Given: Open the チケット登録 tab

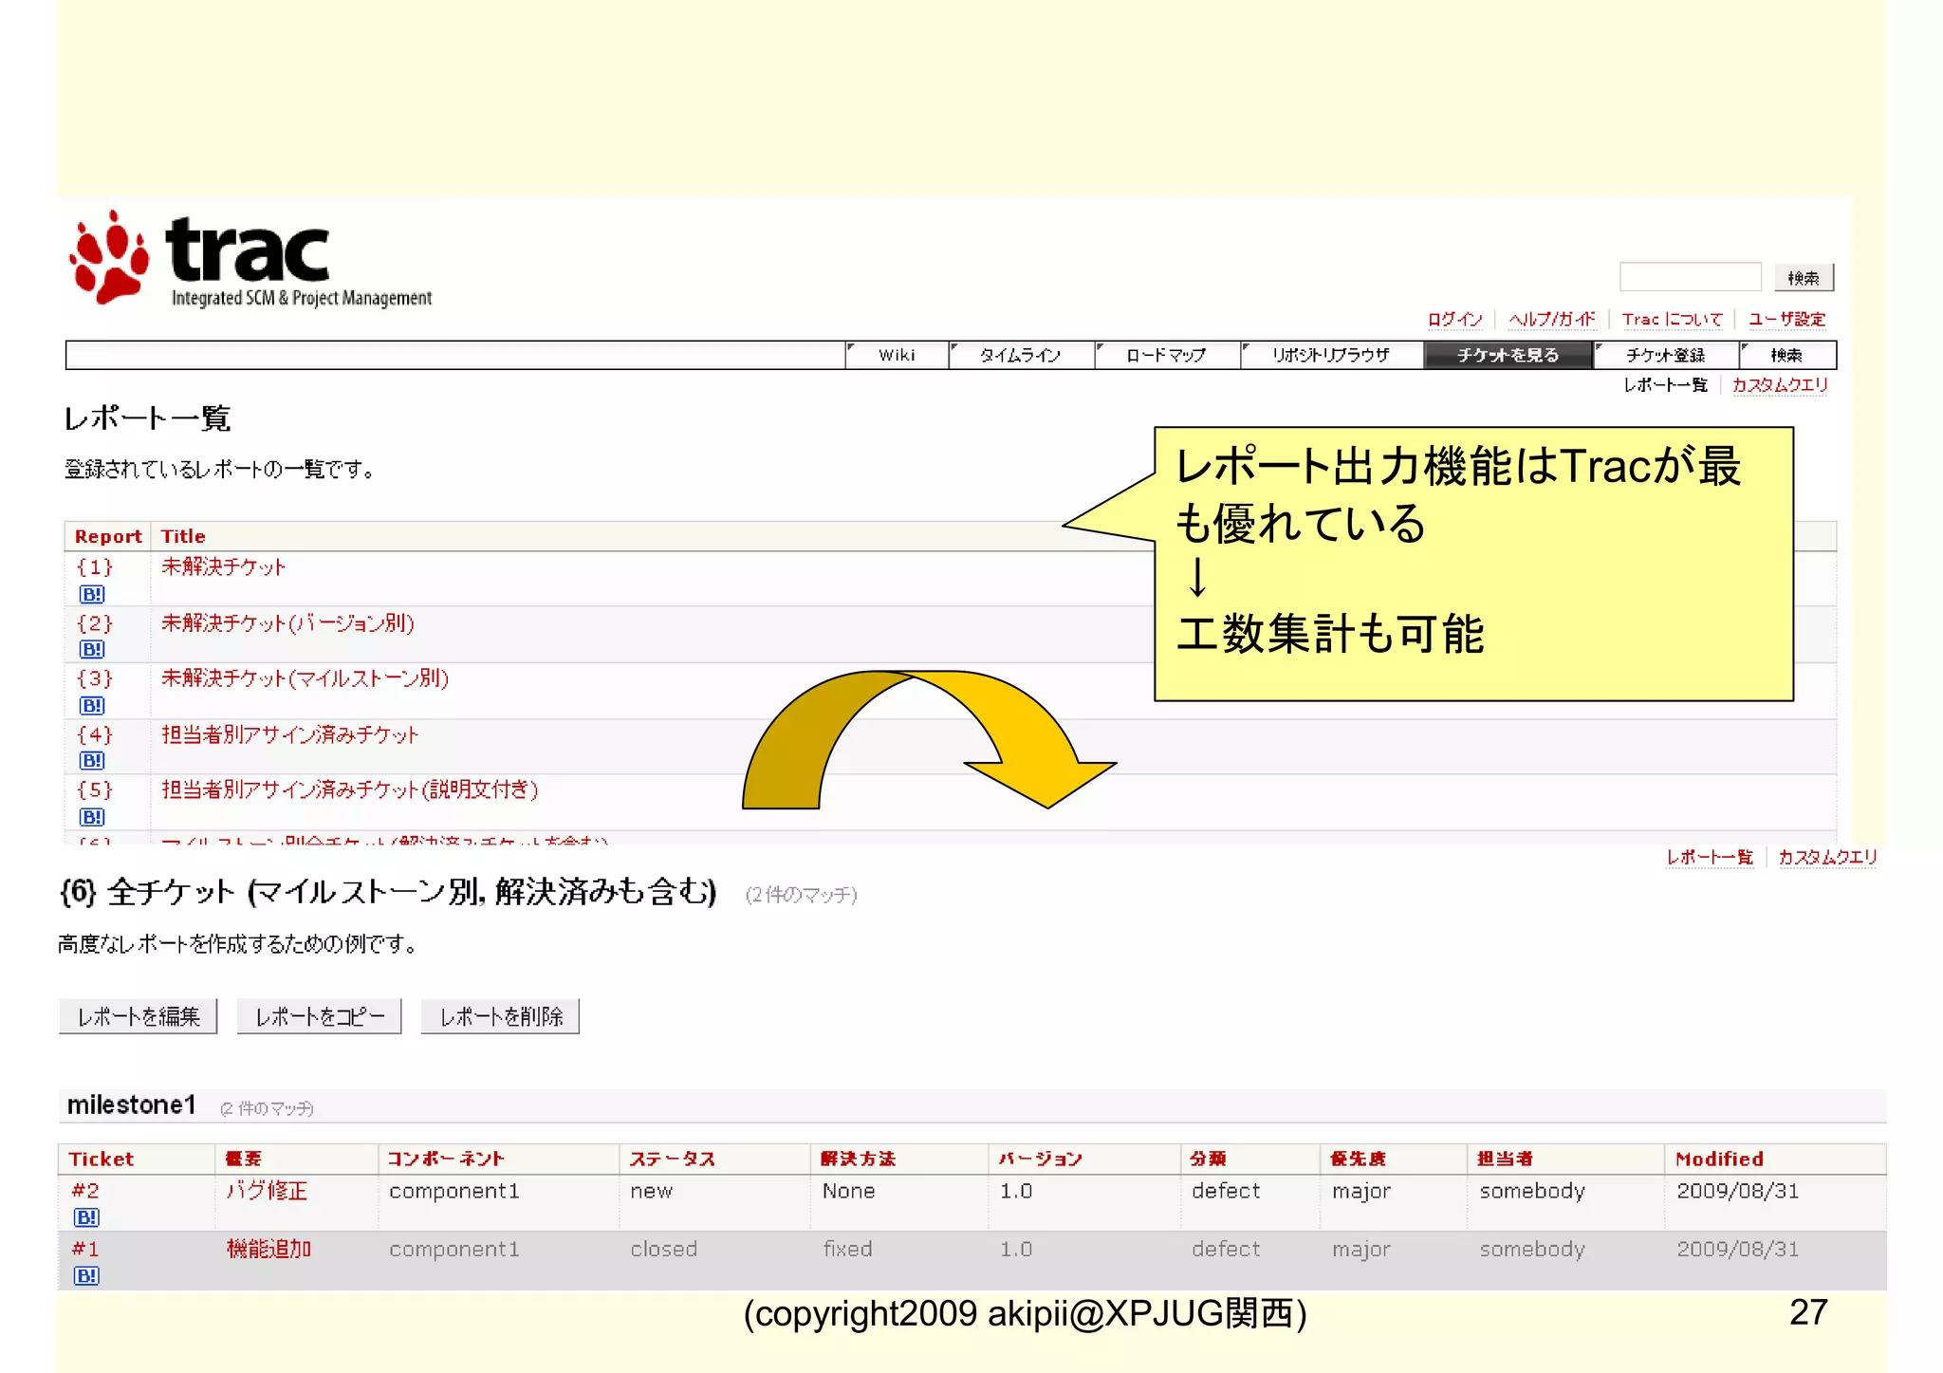Looking at the screenshot, I should point(1666,355).
